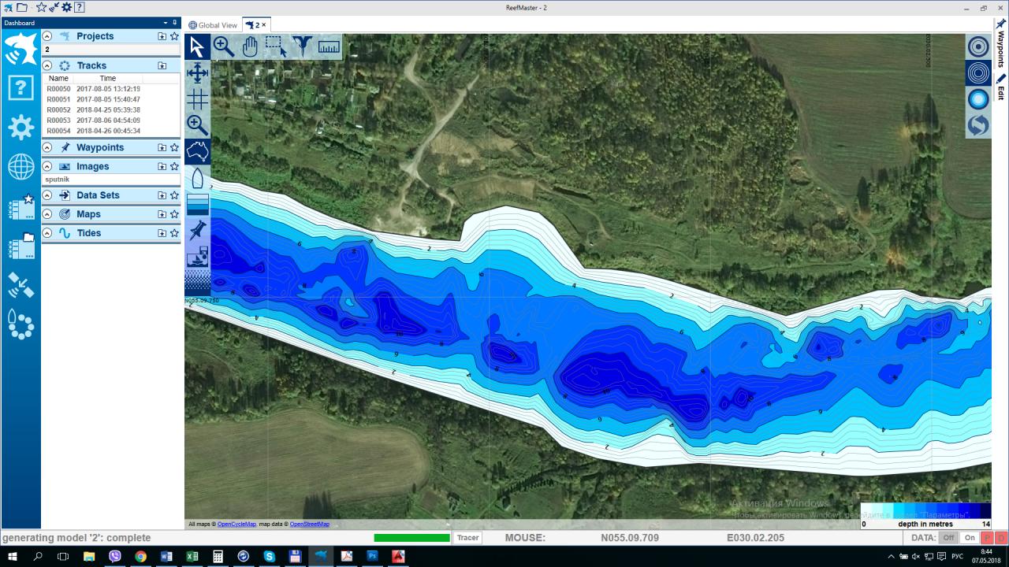Open the OpenCycleMap attribution link

coord(236,524)
